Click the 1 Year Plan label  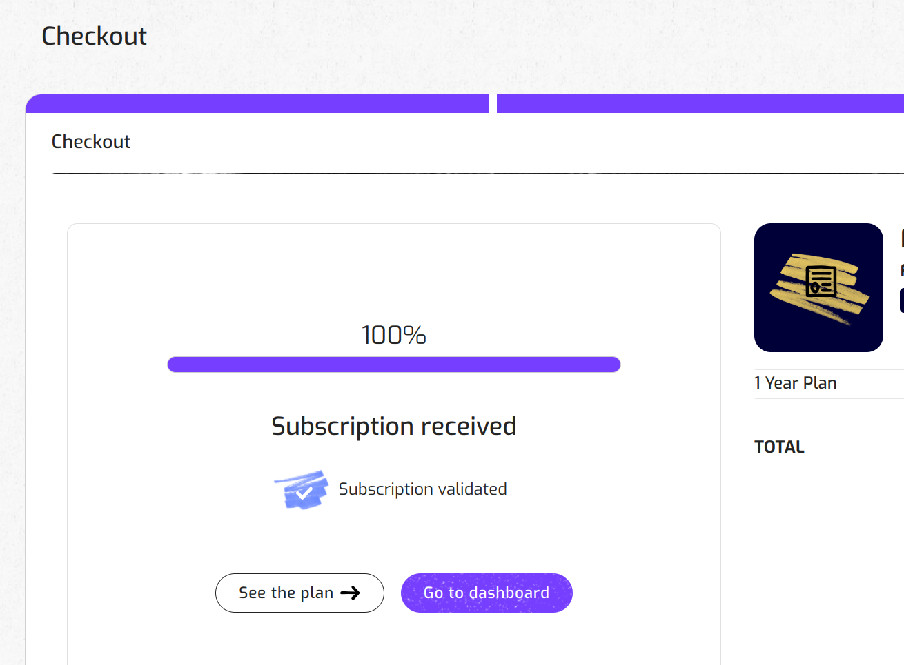(x=796, y=383)
